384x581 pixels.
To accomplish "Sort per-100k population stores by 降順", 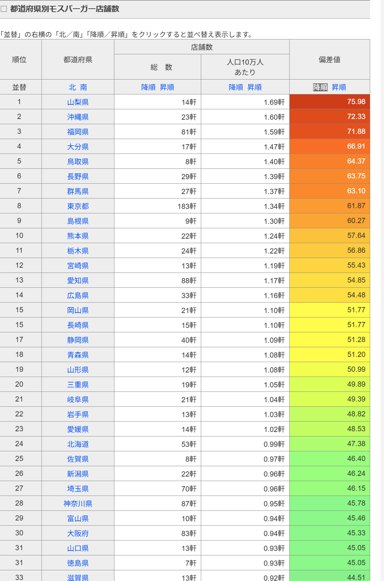I will pyautogui.click(x=236, y=87).
